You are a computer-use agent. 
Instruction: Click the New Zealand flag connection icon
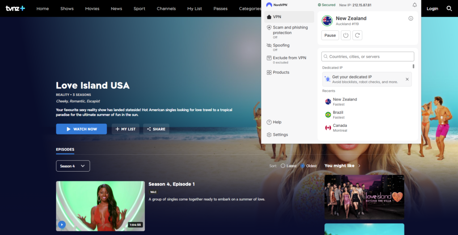pyautogui.click(x=327, y=21)
